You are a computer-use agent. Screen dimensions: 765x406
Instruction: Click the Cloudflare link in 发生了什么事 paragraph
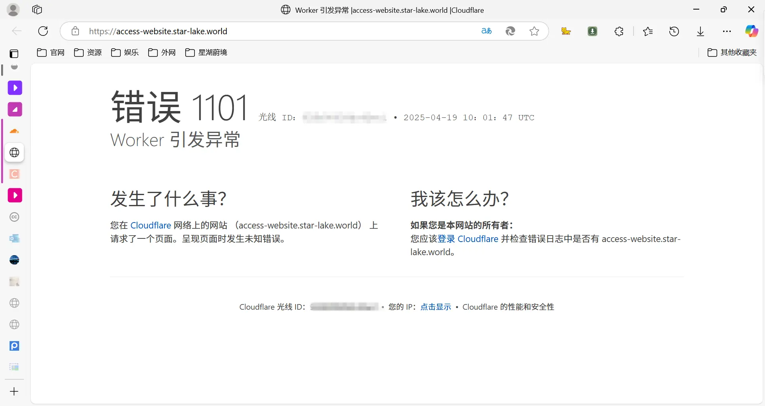click(151, 225)
